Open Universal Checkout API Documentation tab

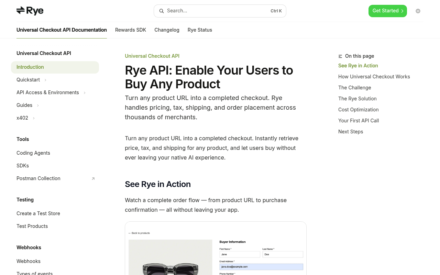click(62, 30)
